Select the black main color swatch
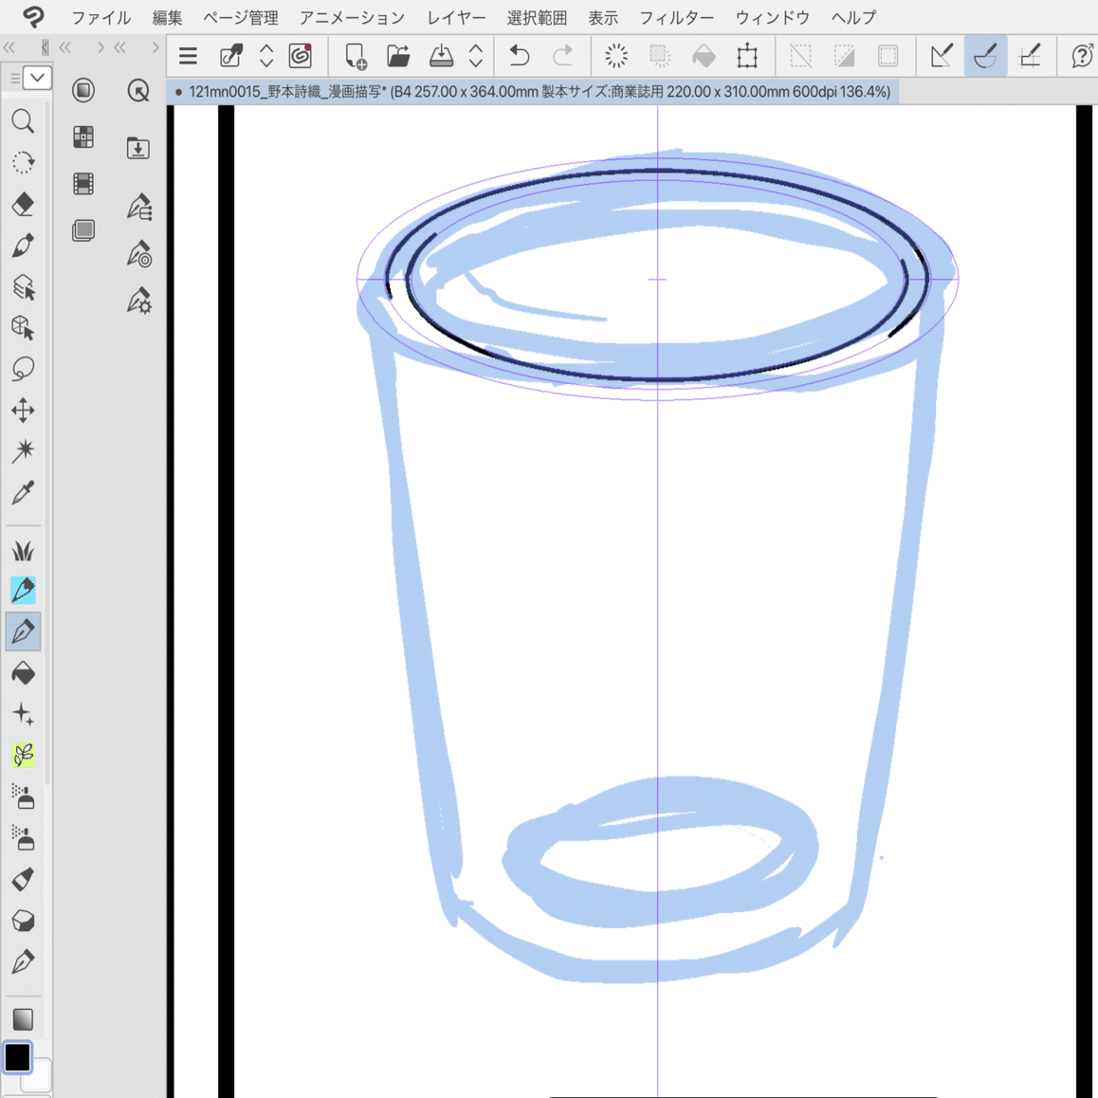This screenshot has height=1098, width=1098. coord(17,1057)
